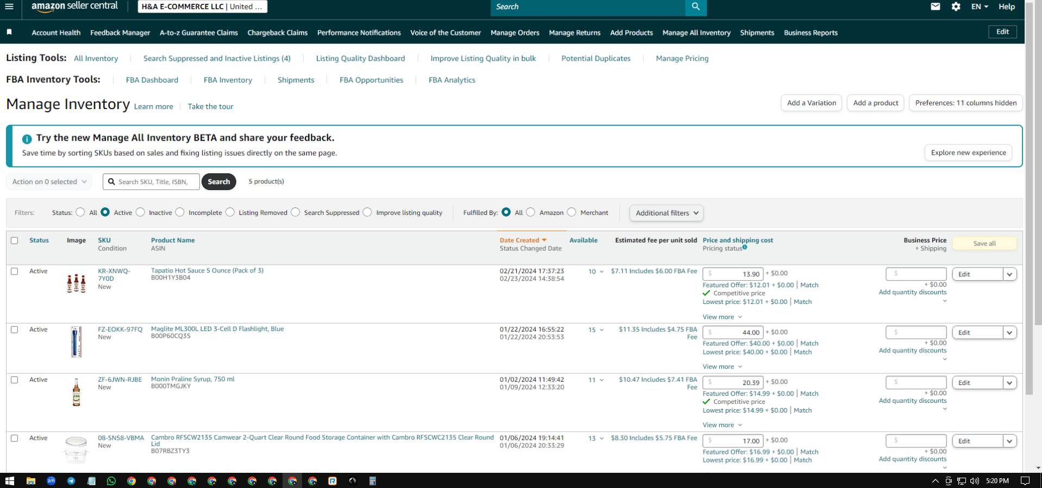Go to Manage Orders
Screen dimensions: 1042x488
click(x=515, y=33)
